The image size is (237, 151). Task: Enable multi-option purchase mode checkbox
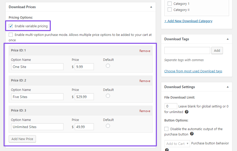tap(11, 35)
